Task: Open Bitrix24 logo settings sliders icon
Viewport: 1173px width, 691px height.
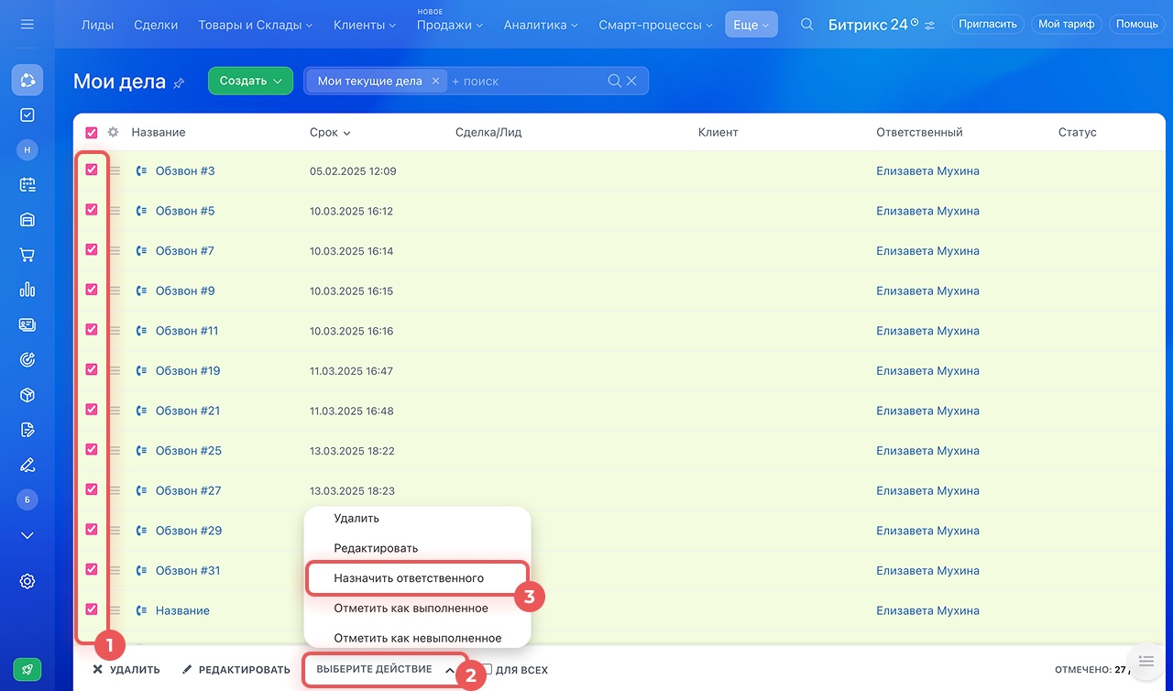Action: click(930, 26)
